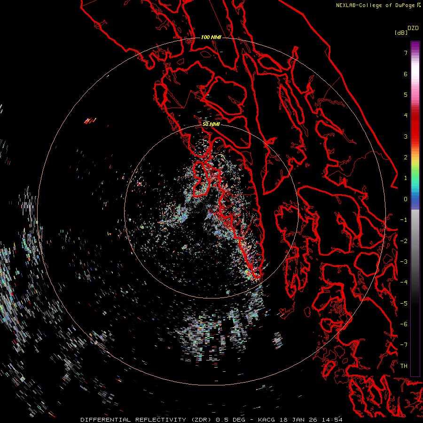Click the DZD color scale title
This screenshot has height=423, width=423.
[413, 28]
